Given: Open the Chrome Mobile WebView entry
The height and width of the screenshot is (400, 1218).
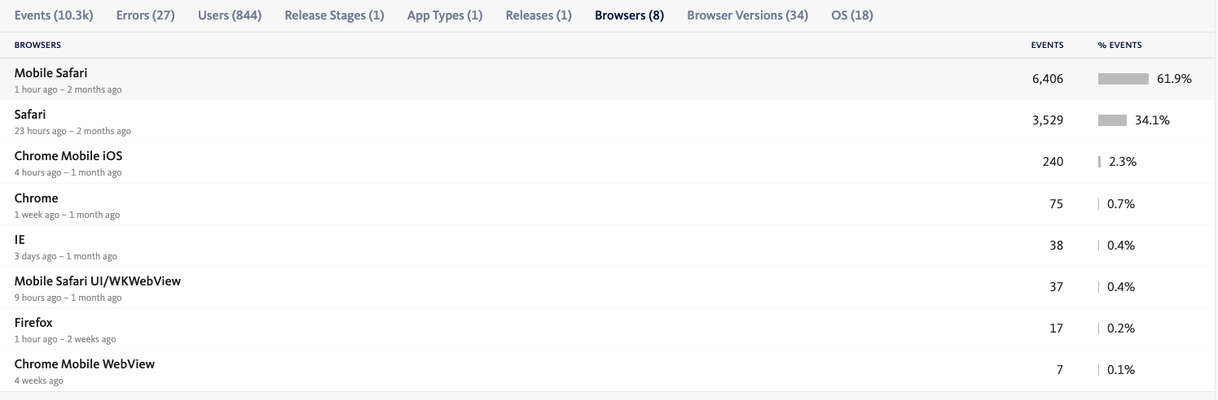Looking at the screenshot, I should 85,364.
